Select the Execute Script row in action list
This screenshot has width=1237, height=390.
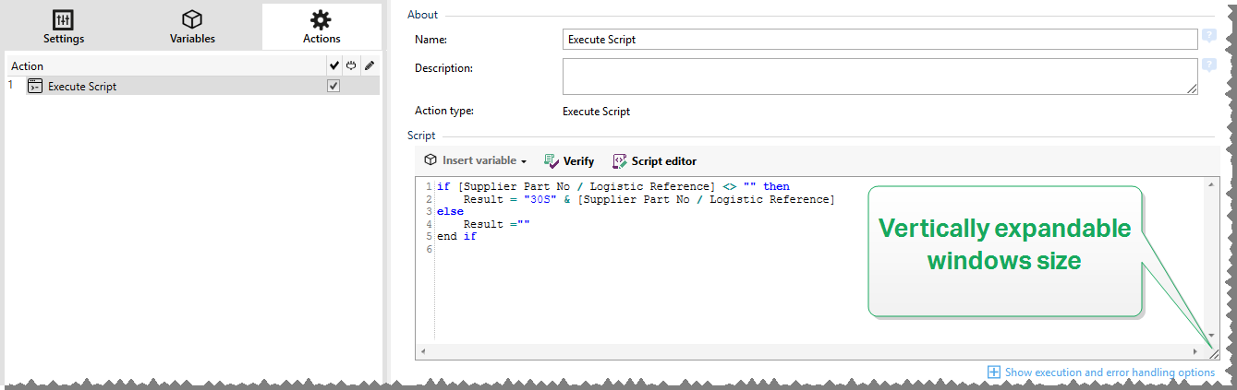click(x=185, y=86)
